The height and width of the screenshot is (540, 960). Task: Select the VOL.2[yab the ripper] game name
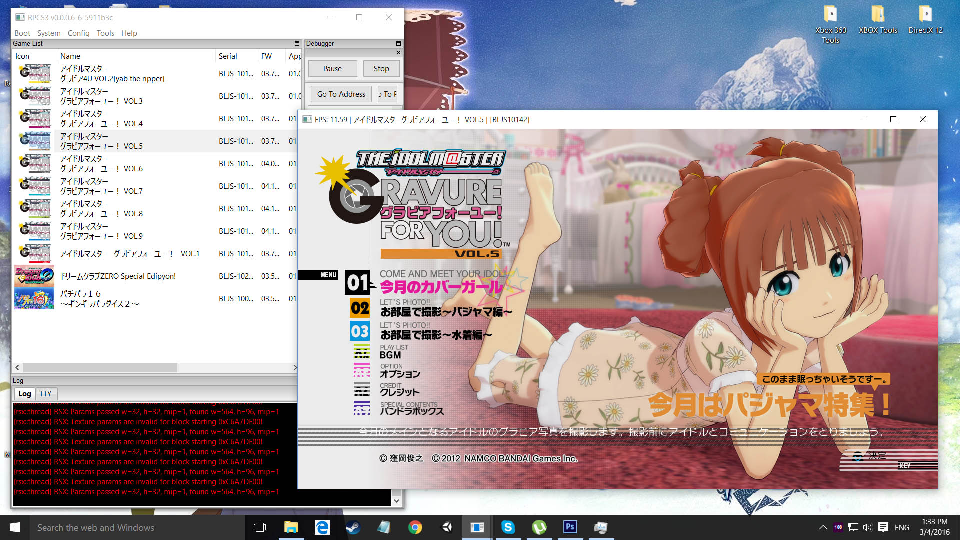click(x=112, y=73)
